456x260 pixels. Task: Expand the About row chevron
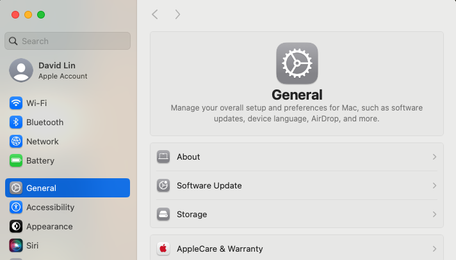[434, 157]
